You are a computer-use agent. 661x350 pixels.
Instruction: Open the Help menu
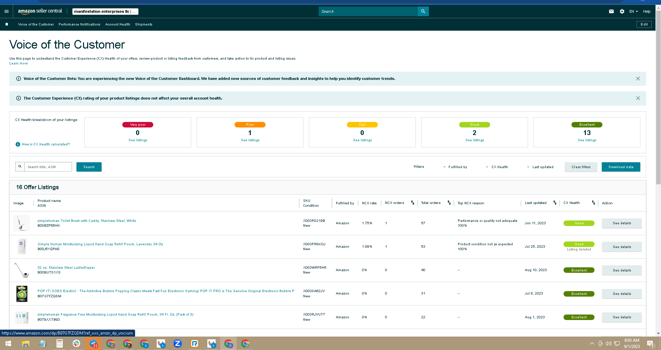coord(647,11)
